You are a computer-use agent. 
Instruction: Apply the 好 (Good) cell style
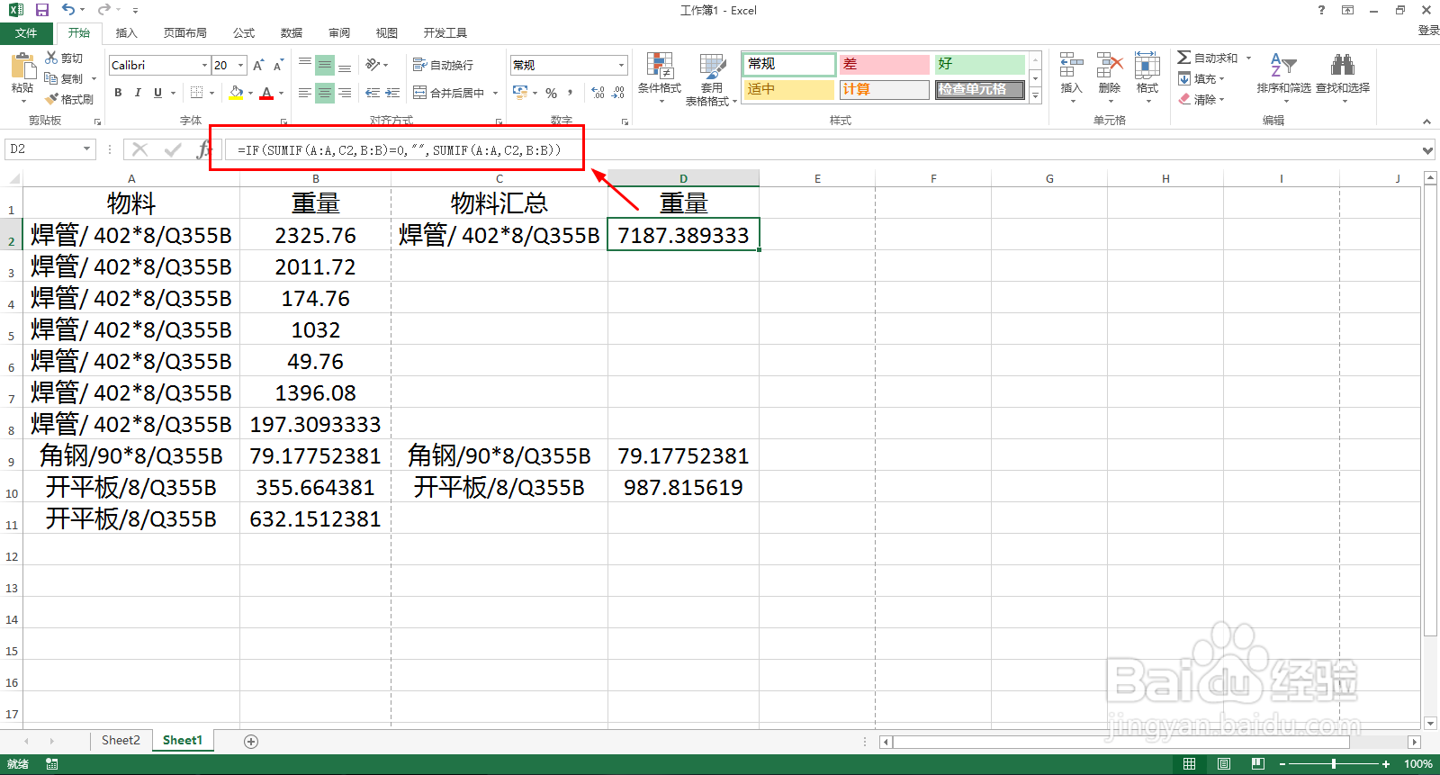(980, 64)
